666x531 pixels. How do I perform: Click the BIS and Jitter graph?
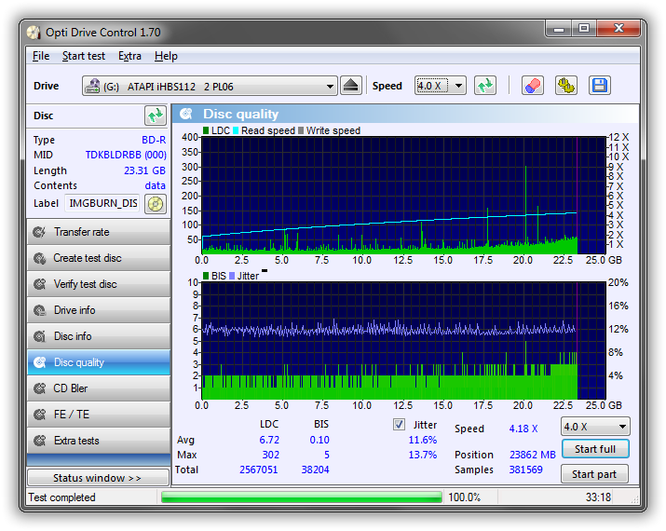[403, 341]
